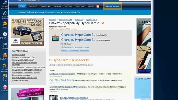
Task: Click the Sony advertisement banner
Action: click(x=144, y=46)
